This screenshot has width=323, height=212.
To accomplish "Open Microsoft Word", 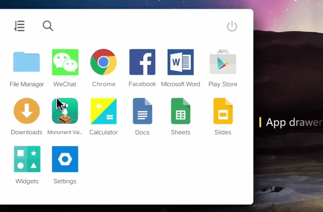I will (180, 62).
